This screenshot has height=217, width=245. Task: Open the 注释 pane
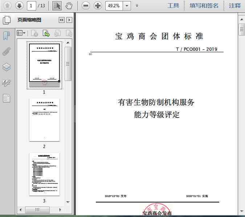pos(235,6)
